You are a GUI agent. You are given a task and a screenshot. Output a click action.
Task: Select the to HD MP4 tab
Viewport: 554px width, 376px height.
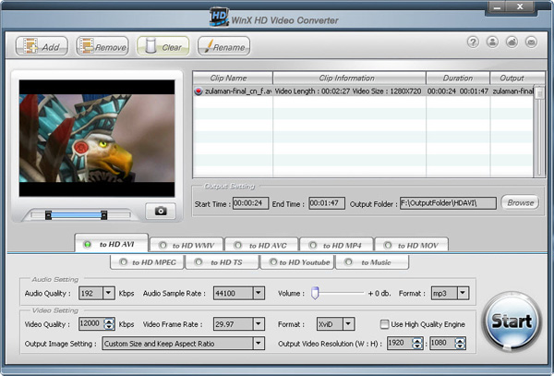[x=336, y=245]
